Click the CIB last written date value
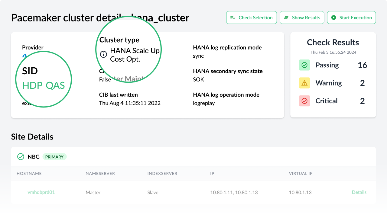This screenshot has height=215, width=387. click(130, 103)
